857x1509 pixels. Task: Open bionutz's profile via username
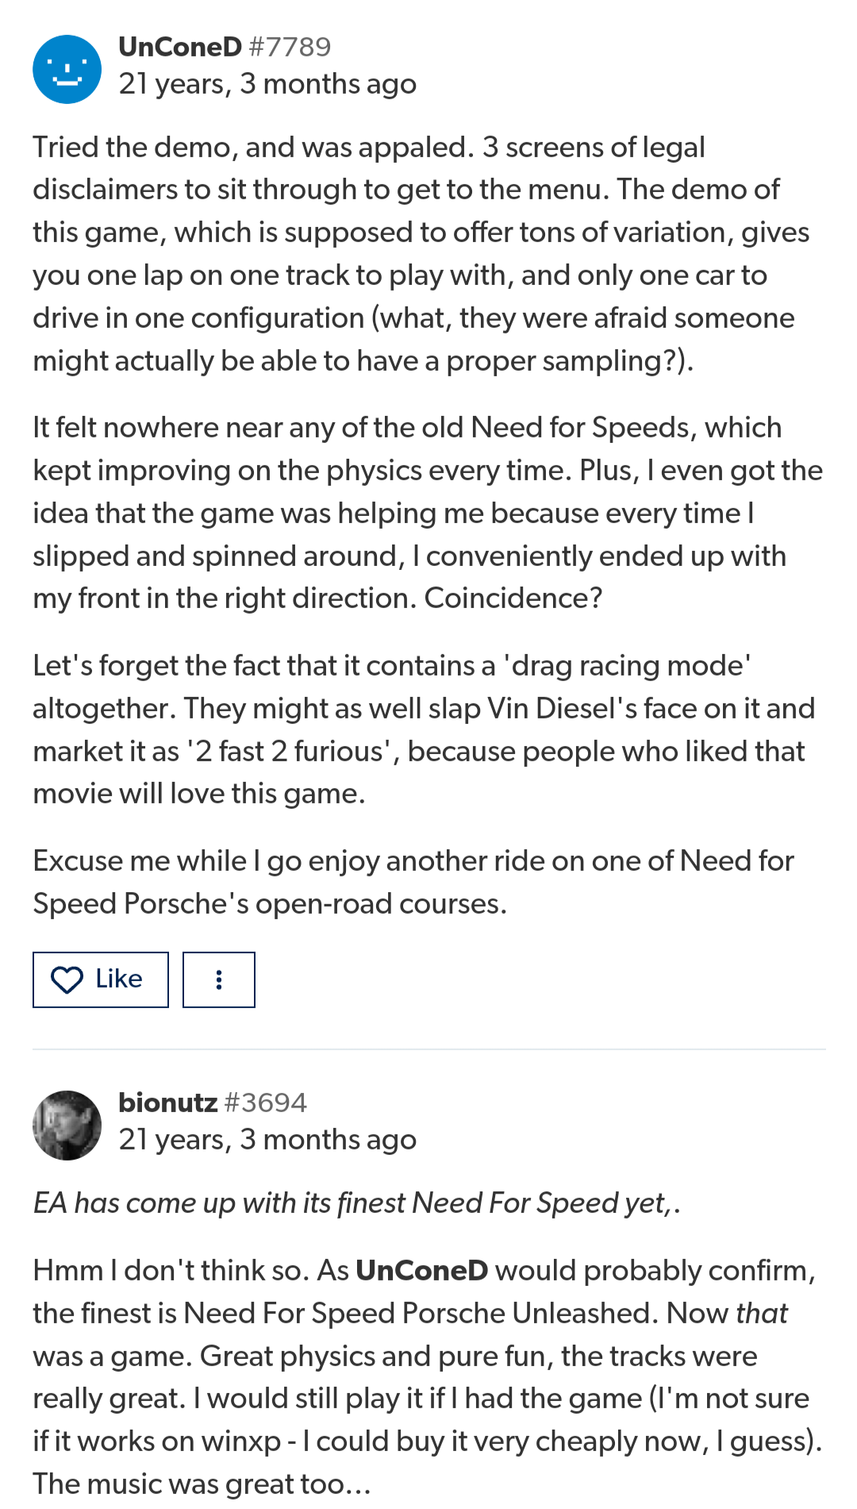coord(167,1103)
